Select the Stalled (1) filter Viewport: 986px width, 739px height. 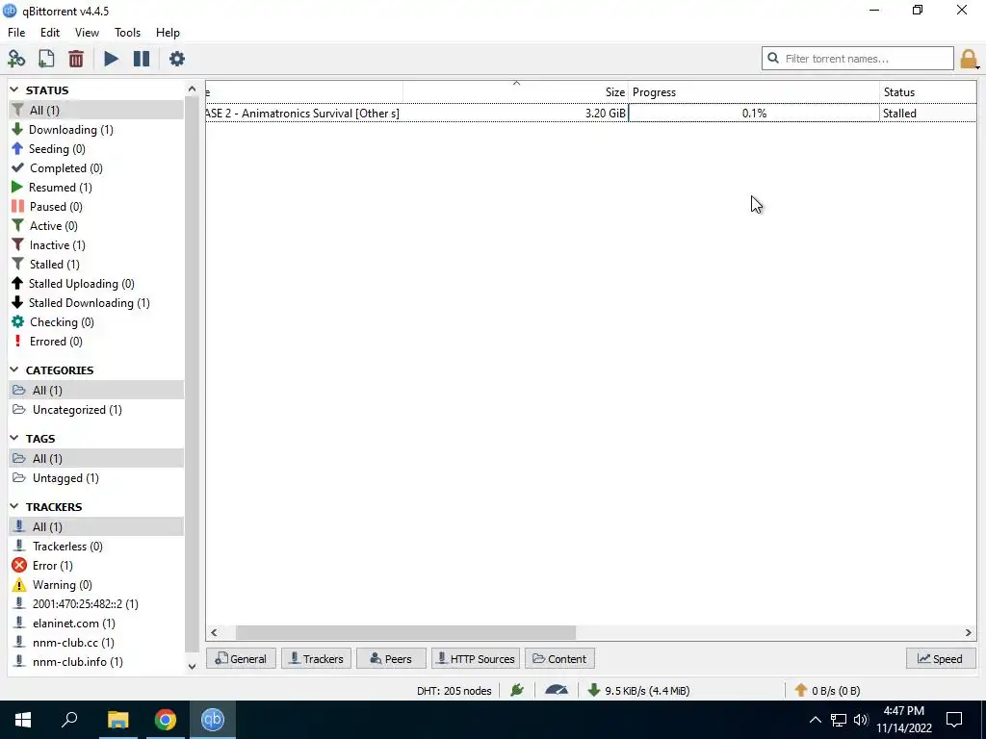pos(96,264)
